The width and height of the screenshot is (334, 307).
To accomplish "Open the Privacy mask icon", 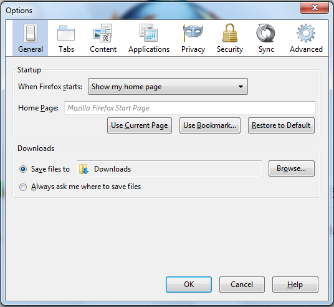I will 193,32.
